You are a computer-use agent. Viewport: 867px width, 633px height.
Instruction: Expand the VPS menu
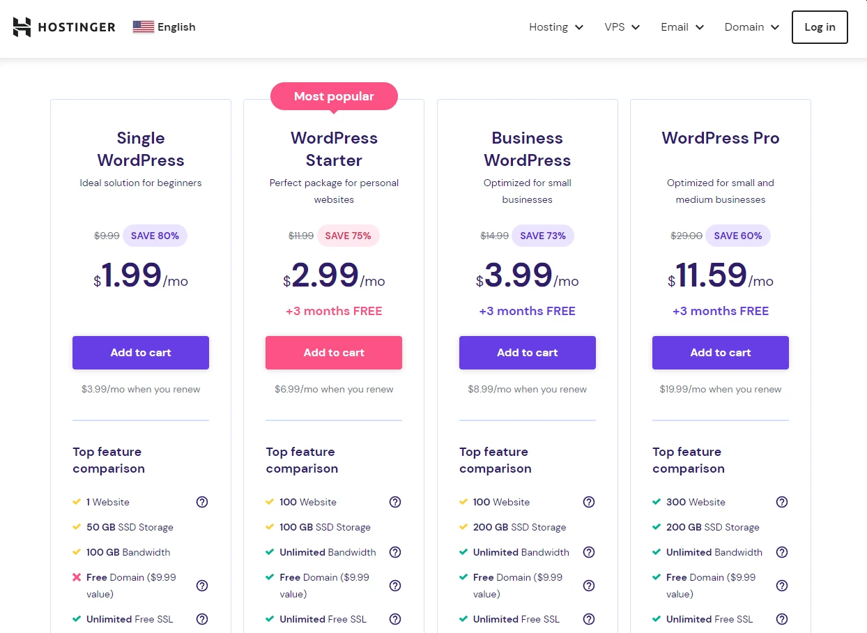point(622,27)
